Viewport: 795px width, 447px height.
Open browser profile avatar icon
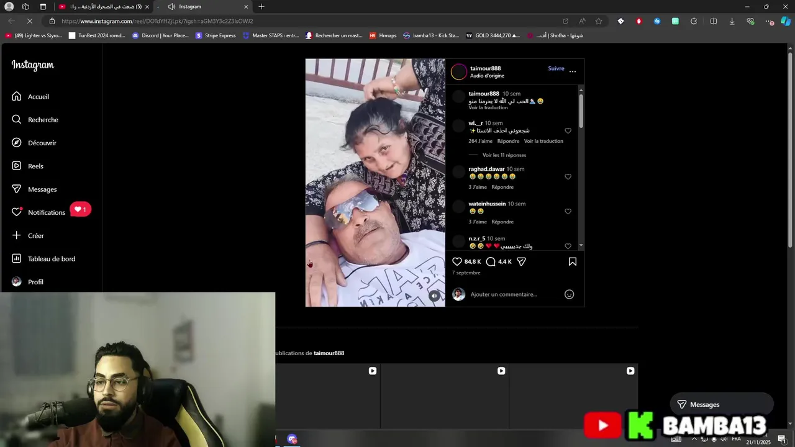tap(9, 7)
